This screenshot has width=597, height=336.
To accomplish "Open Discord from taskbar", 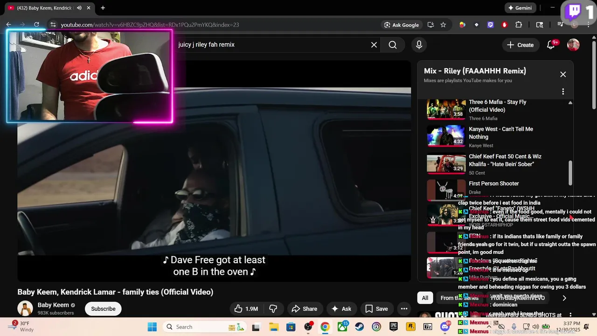I will point(445,327).
